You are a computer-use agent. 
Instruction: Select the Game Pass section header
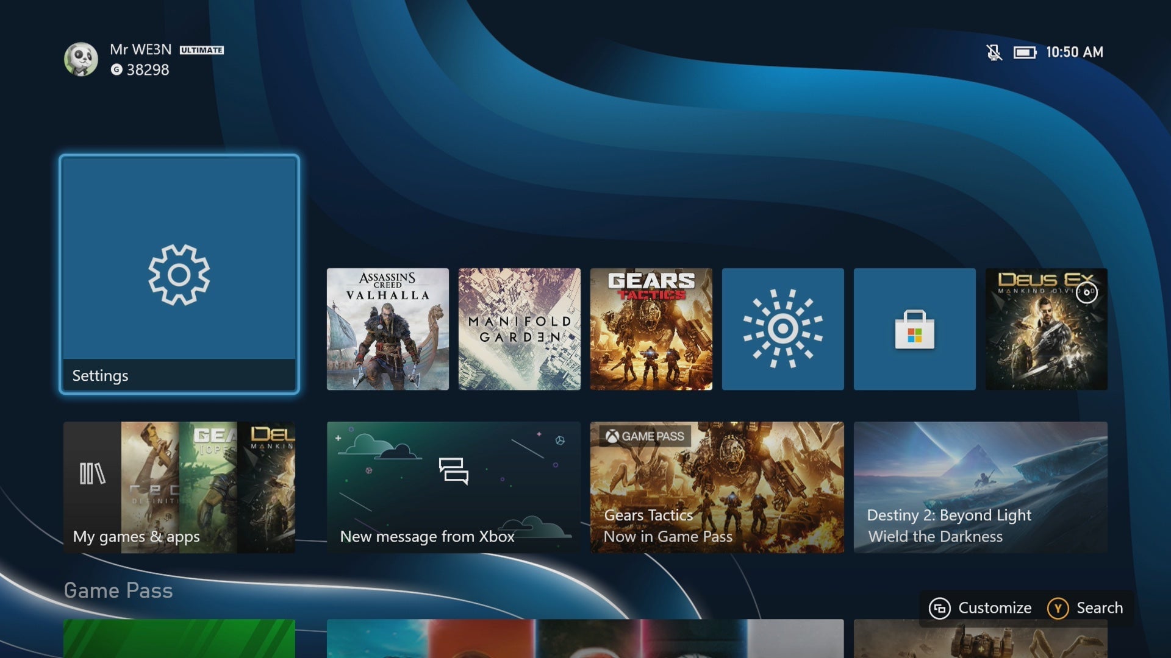(118, 590)
